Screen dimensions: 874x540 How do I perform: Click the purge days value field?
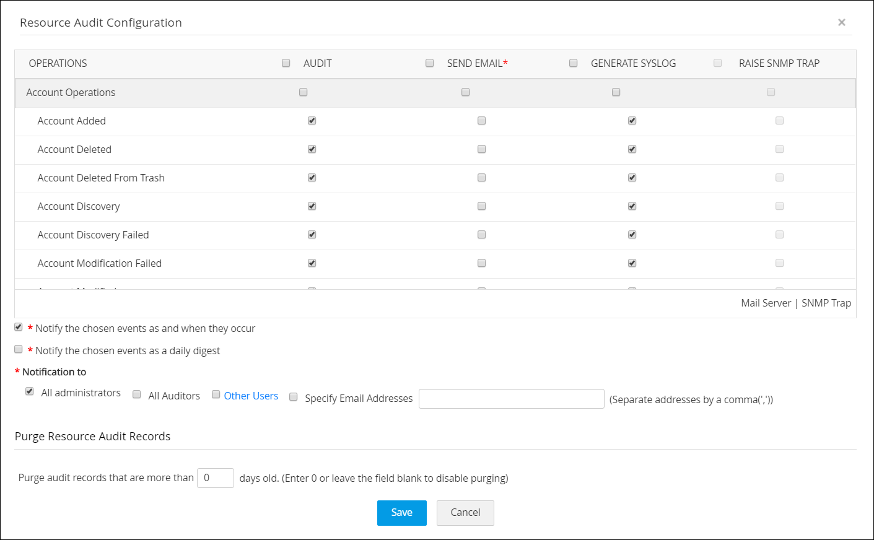tap(215, 477)
